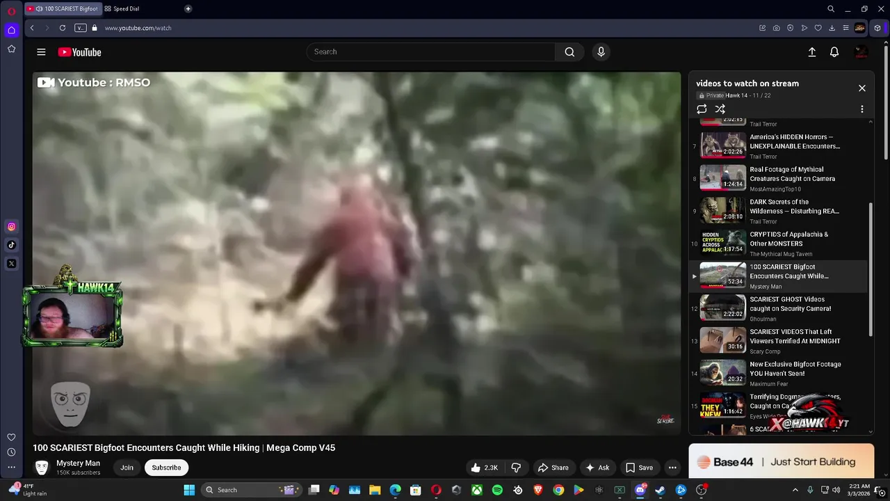Save the video to a playlist

point(639,468)
